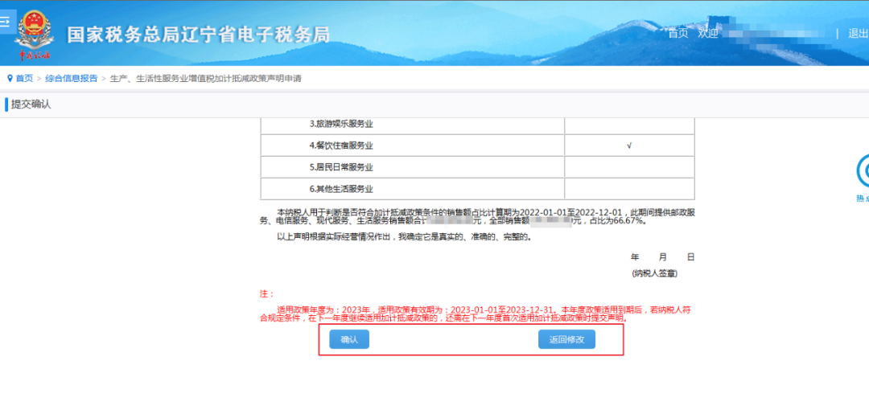Click the checkmark cell for 餐饮住宿服务业

pyautogui.click(x=629, y=146)
